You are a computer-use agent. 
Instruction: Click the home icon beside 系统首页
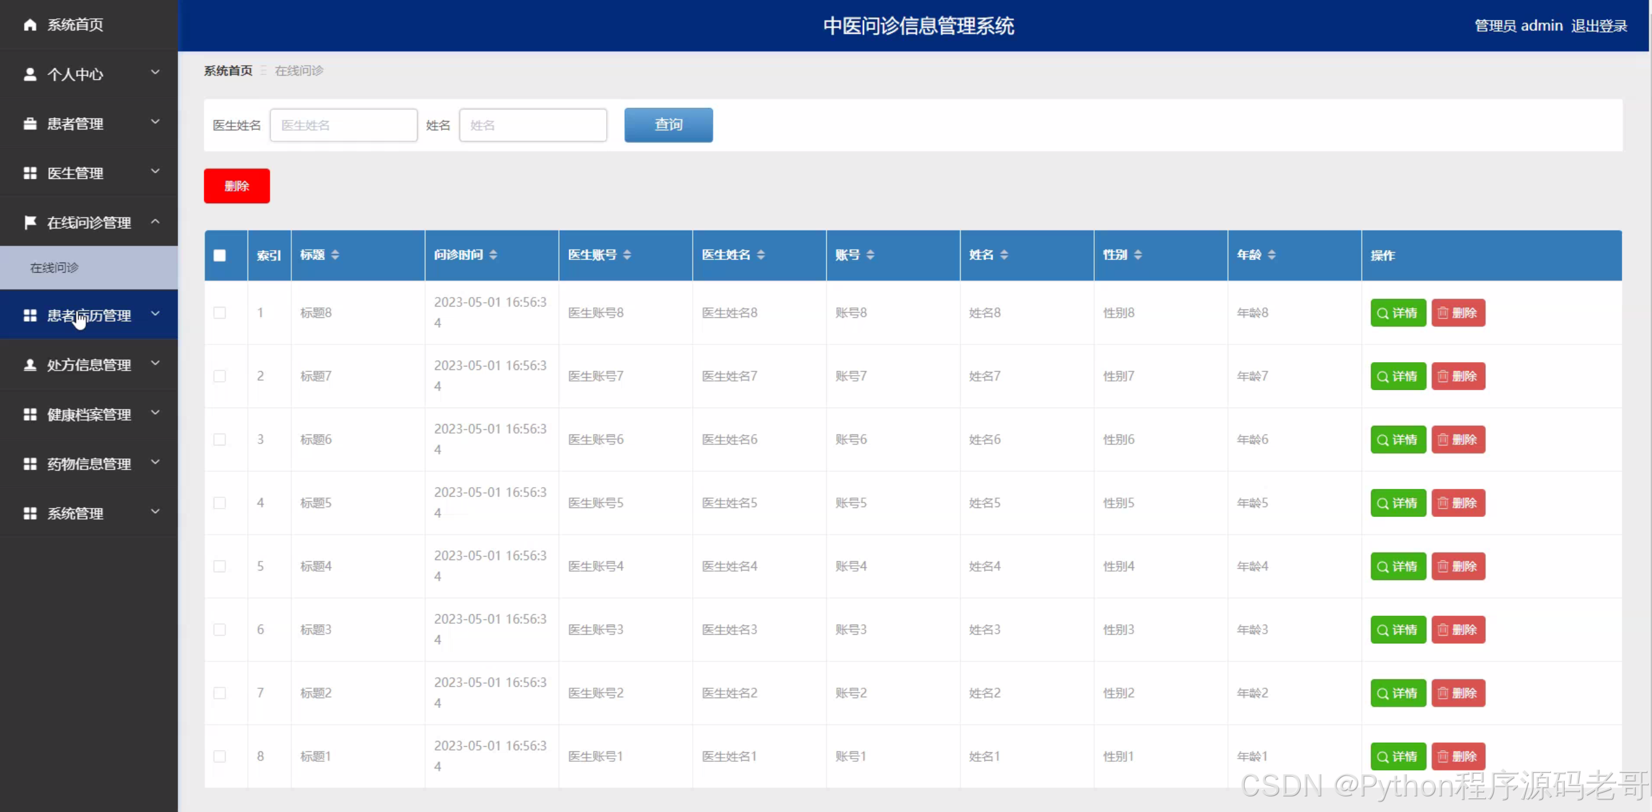pyautogui.click(x=30, y=25)
